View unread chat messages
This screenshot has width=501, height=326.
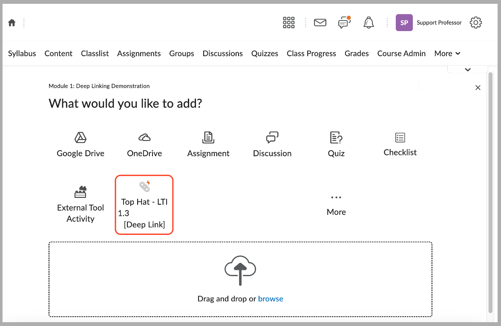(x=344, y=23)
